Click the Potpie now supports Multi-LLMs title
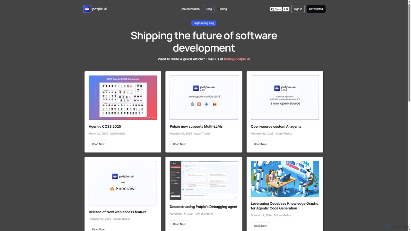This screenshot has width=411, height=231. tap(196, 126)
